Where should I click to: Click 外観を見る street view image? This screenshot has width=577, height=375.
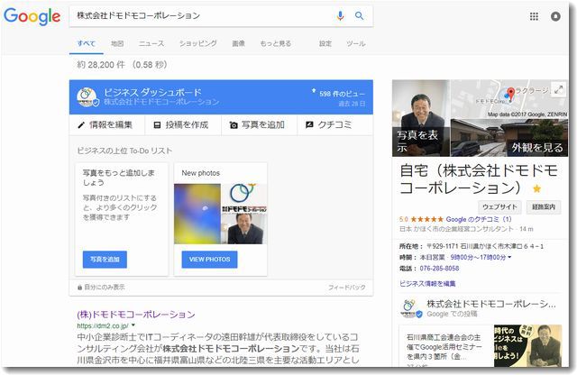tap(509, 138)
